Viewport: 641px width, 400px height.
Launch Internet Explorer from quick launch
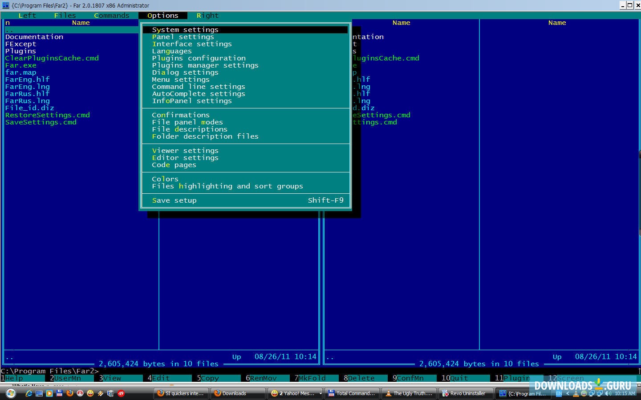pyautogui.click(x=29, y=393)
